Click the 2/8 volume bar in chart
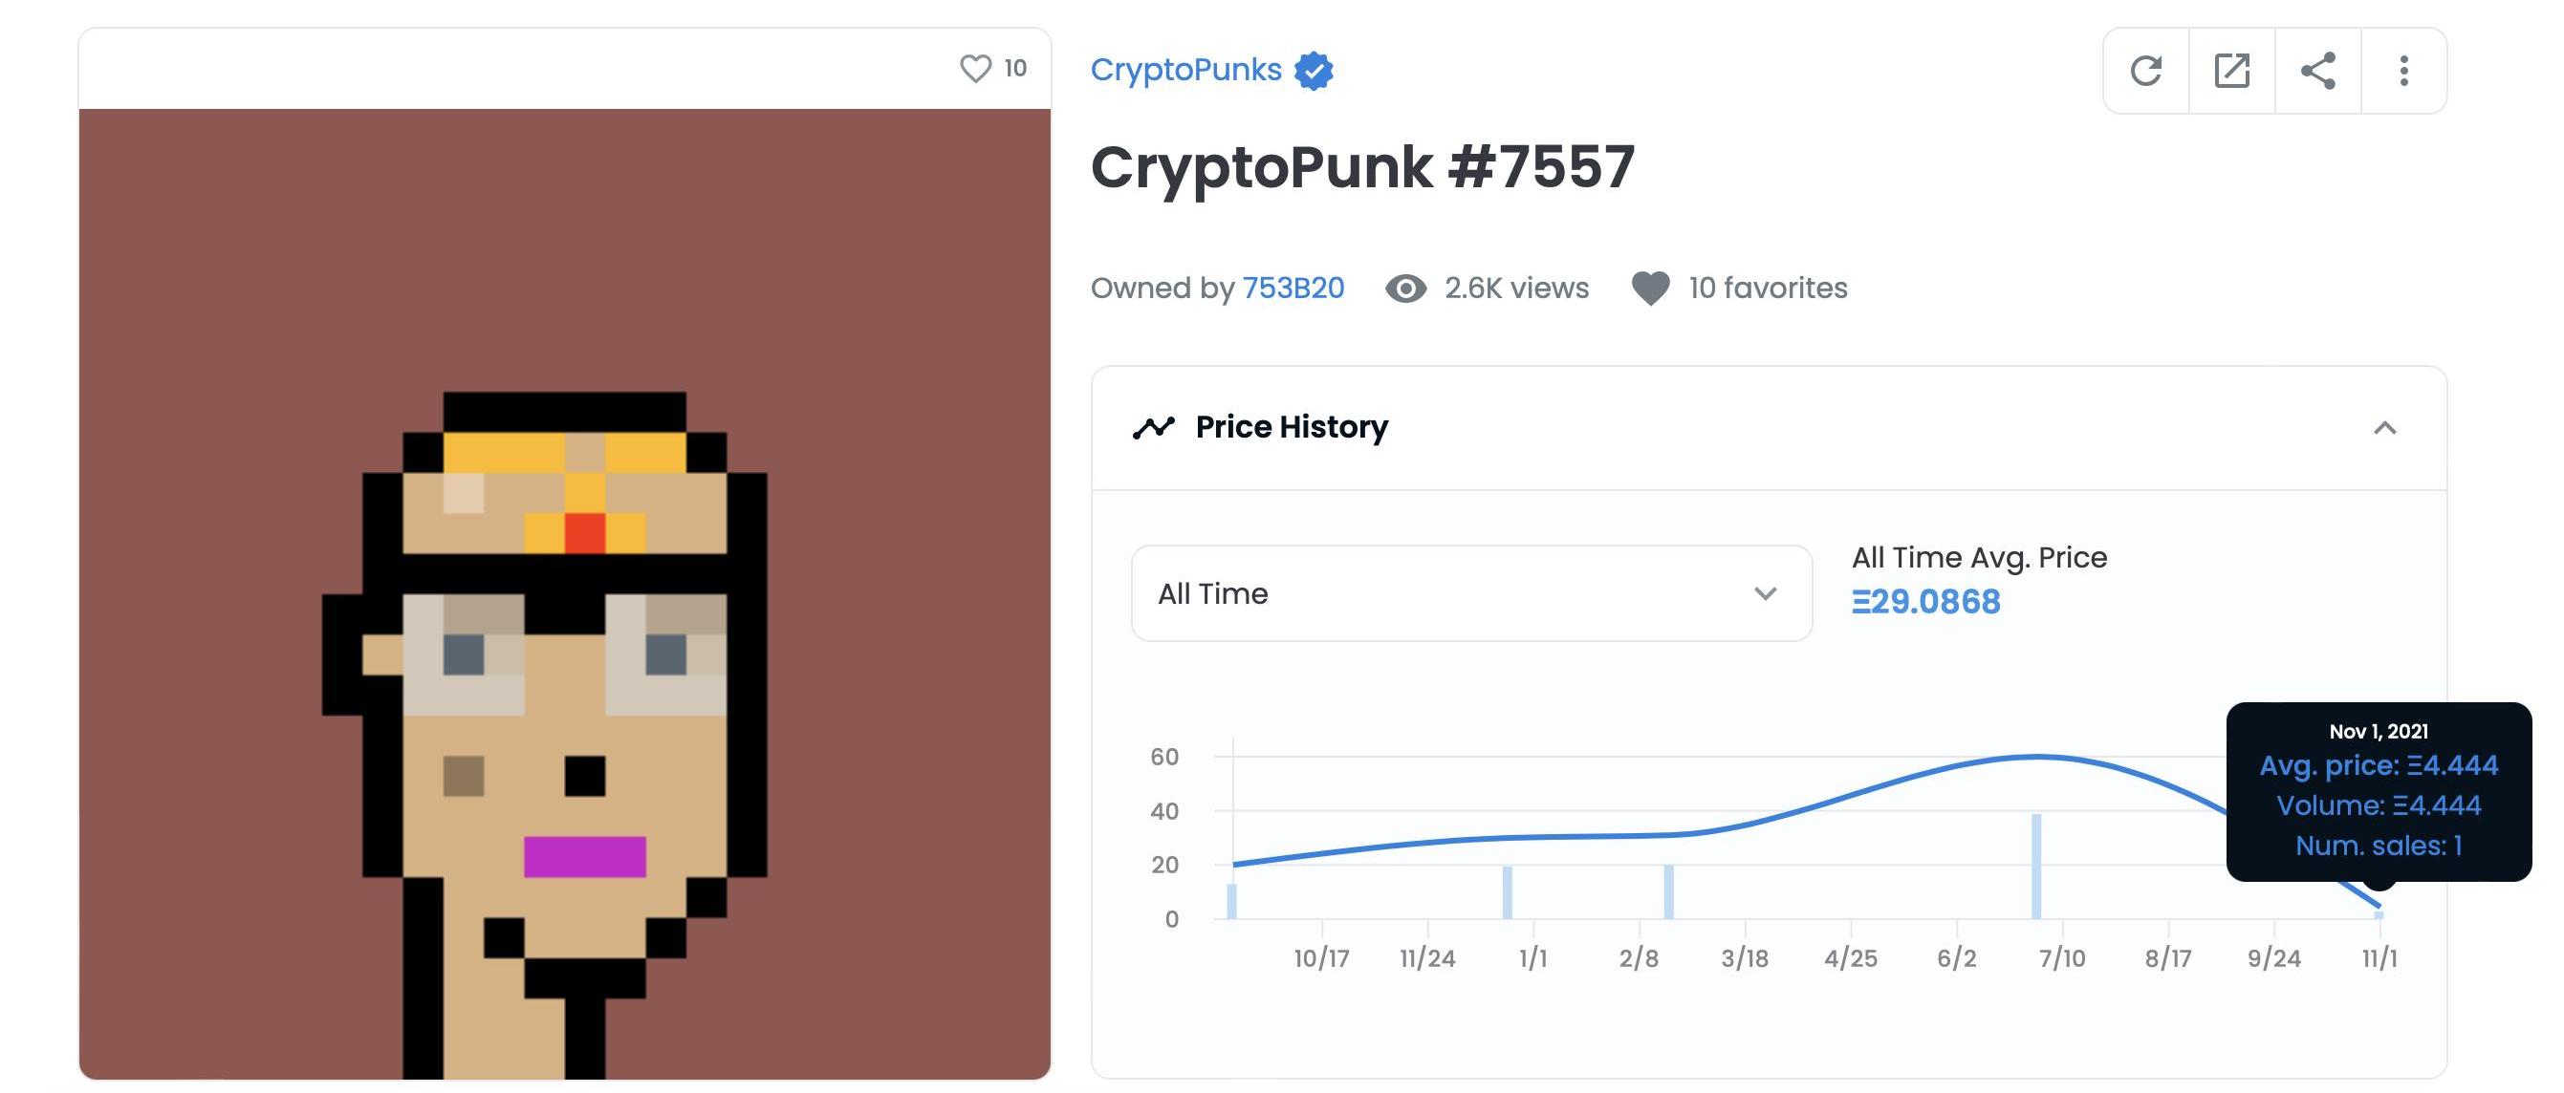The image size is (2564, 1093). (x=1668, y=891)
